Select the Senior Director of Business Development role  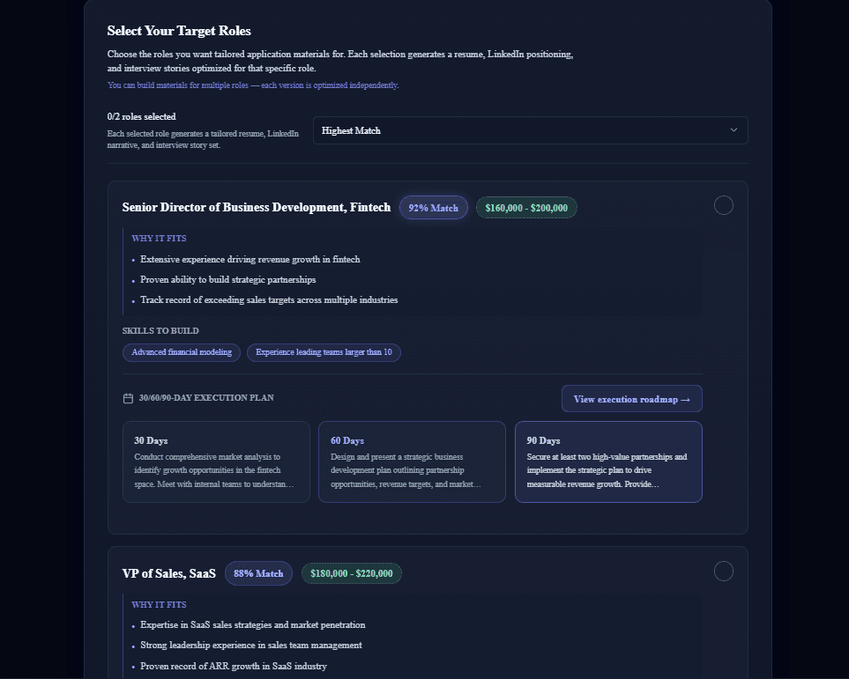tap(723, 205)
